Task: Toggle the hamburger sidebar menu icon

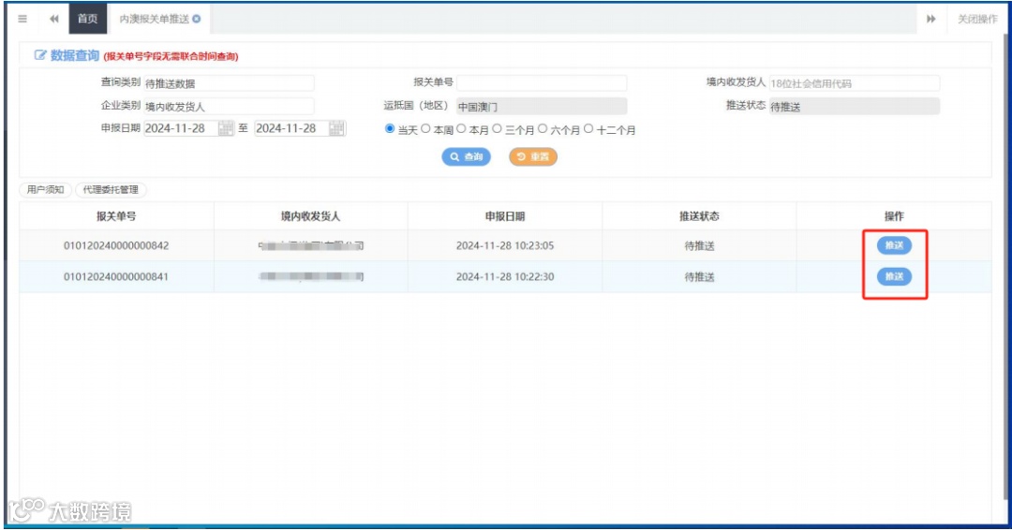Action: pos(22,19)
